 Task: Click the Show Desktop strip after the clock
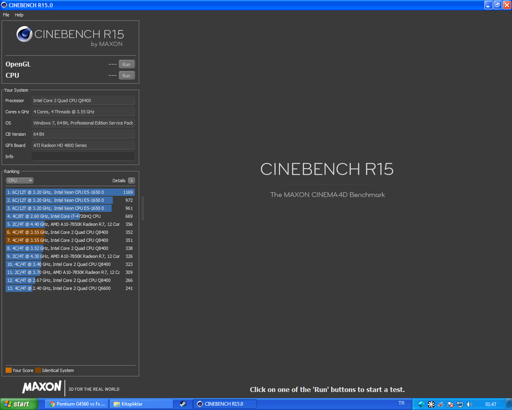[509, 404]
